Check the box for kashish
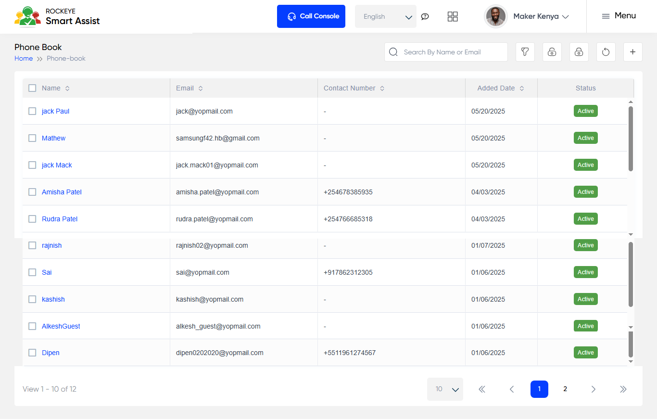 (x=32, y=299)
